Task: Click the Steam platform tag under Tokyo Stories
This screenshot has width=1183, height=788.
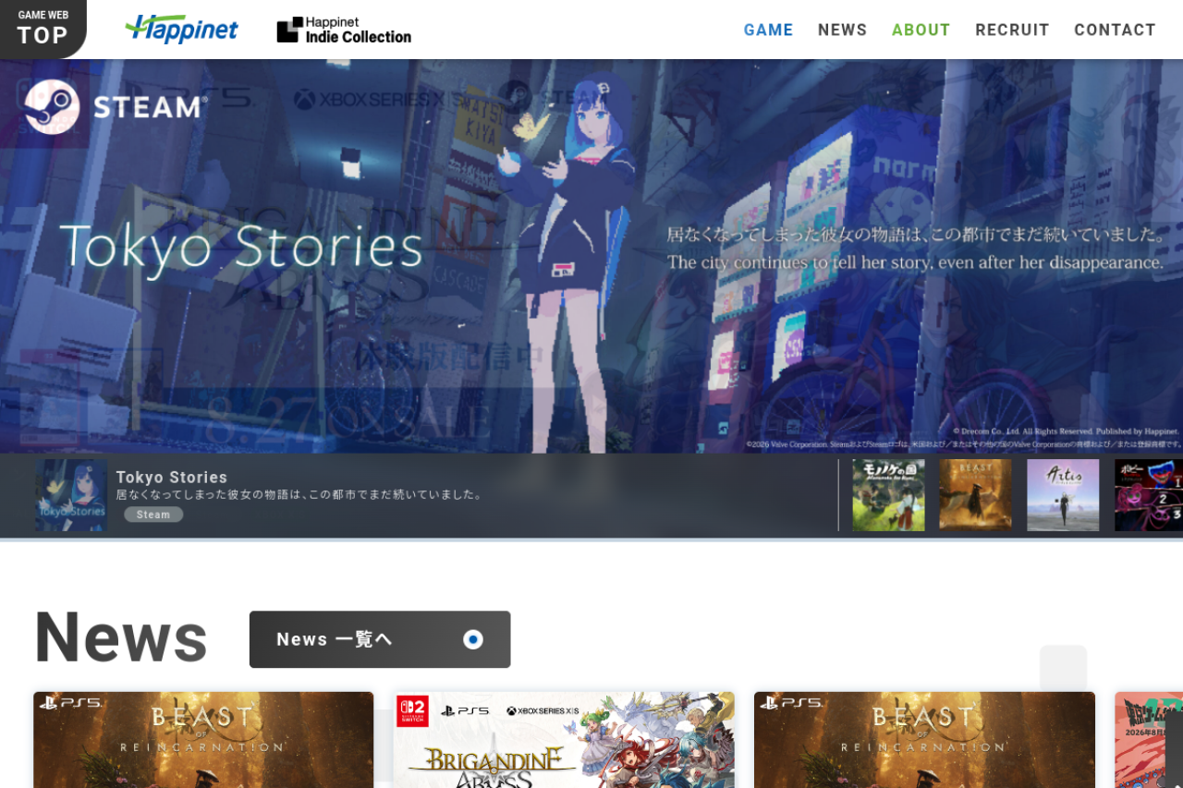Action: point(153,515)
